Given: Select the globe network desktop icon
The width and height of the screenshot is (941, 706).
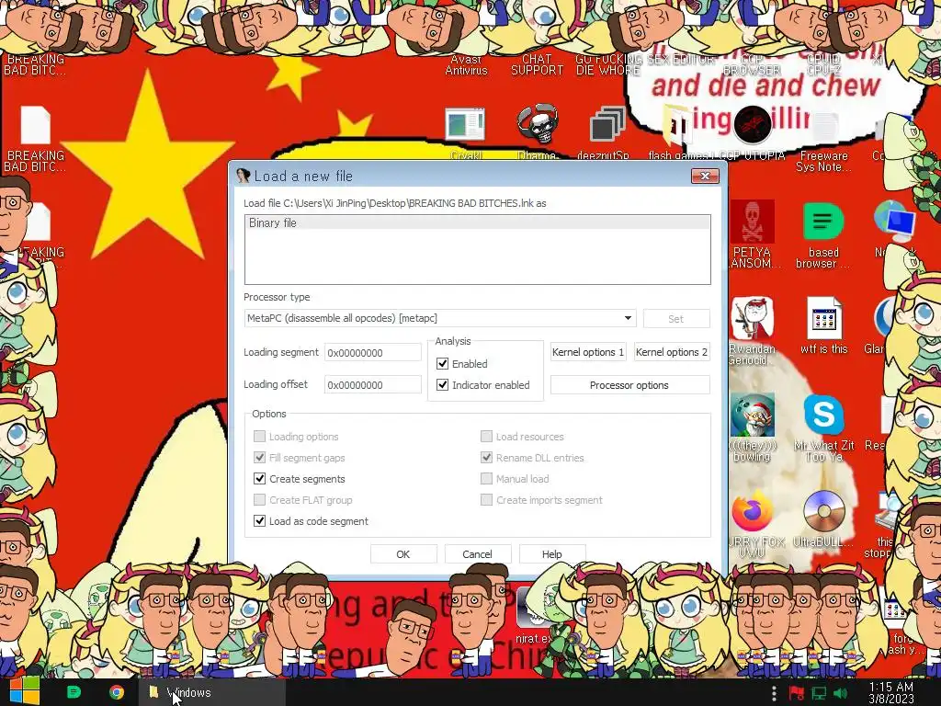Looking at the screenshot, I should click(894, 222).
